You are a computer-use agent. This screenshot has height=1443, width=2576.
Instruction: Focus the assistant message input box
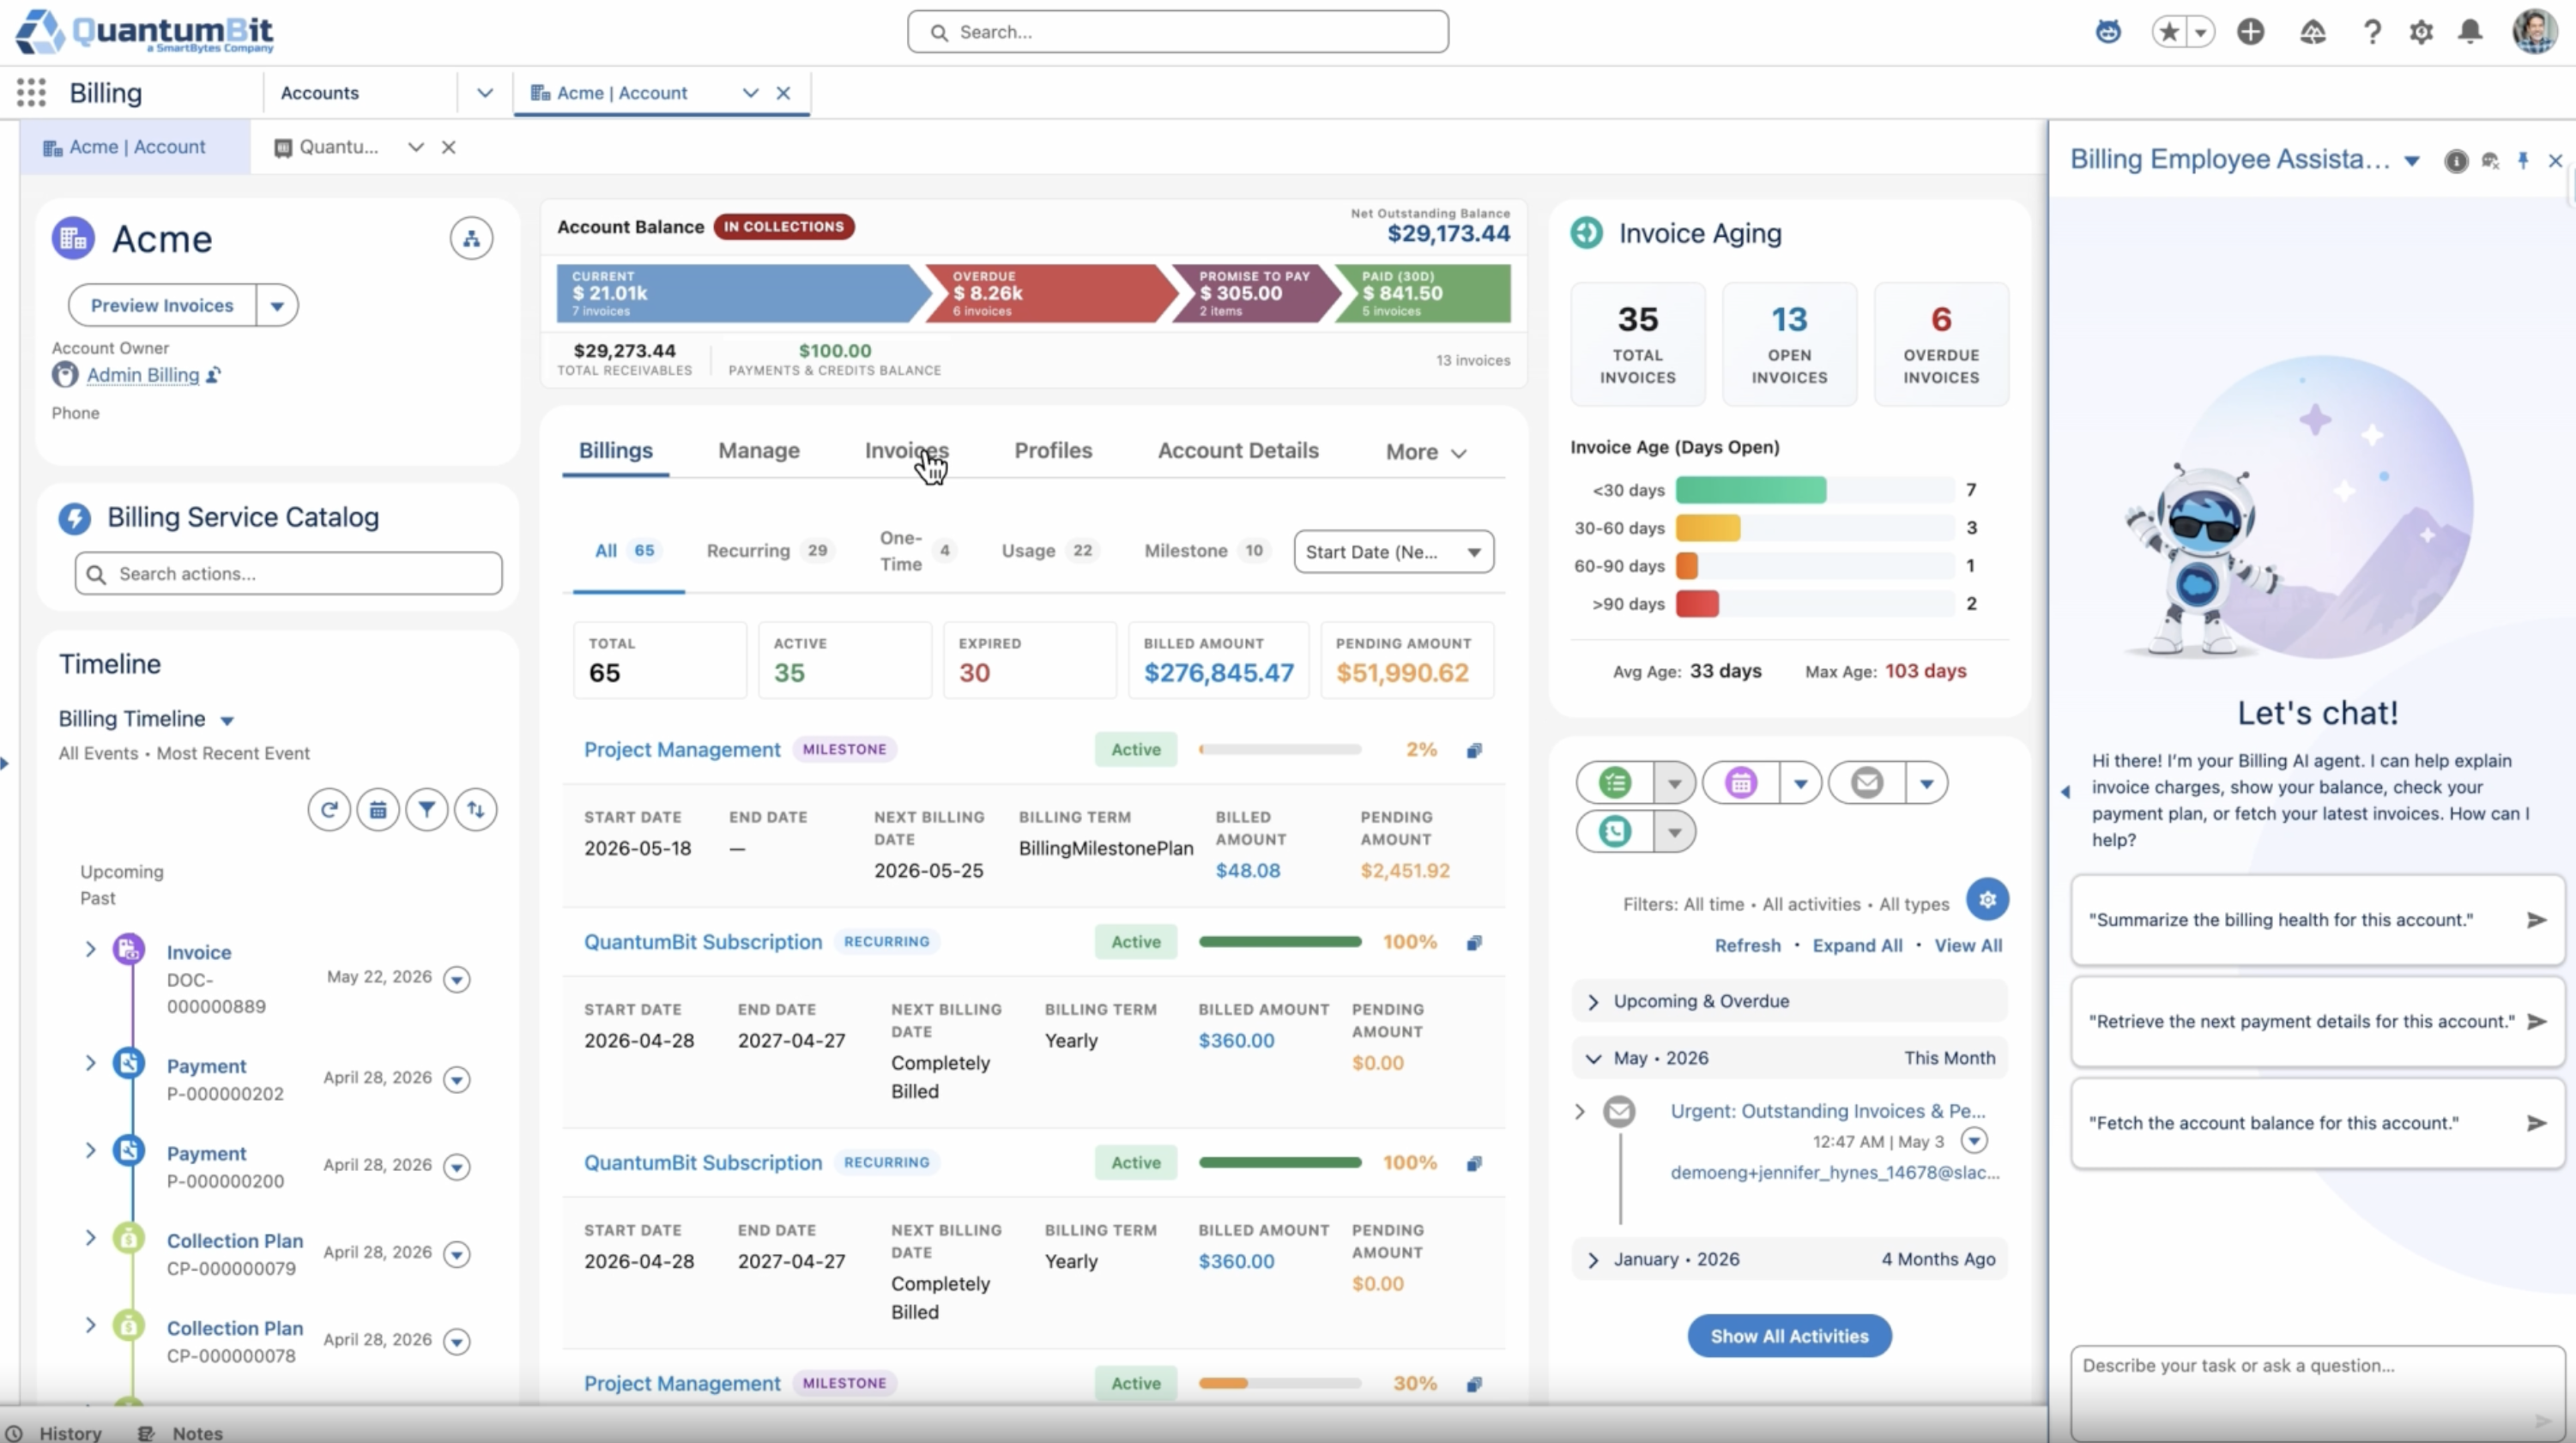click(x=2317, y=1393)
